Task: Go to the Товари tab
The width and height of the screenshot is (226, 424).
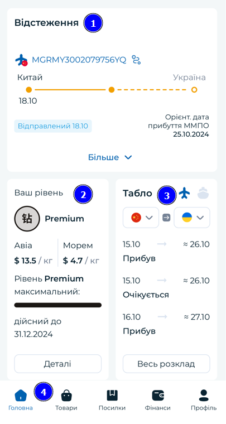Action: pyautogui.click(x=66, y=400)
